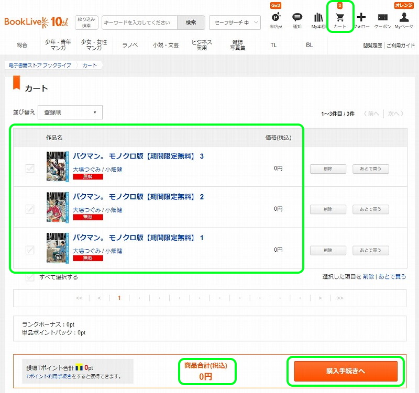Open the BAKUMAN volume 3 cover thumbnail

coord(58,166)
